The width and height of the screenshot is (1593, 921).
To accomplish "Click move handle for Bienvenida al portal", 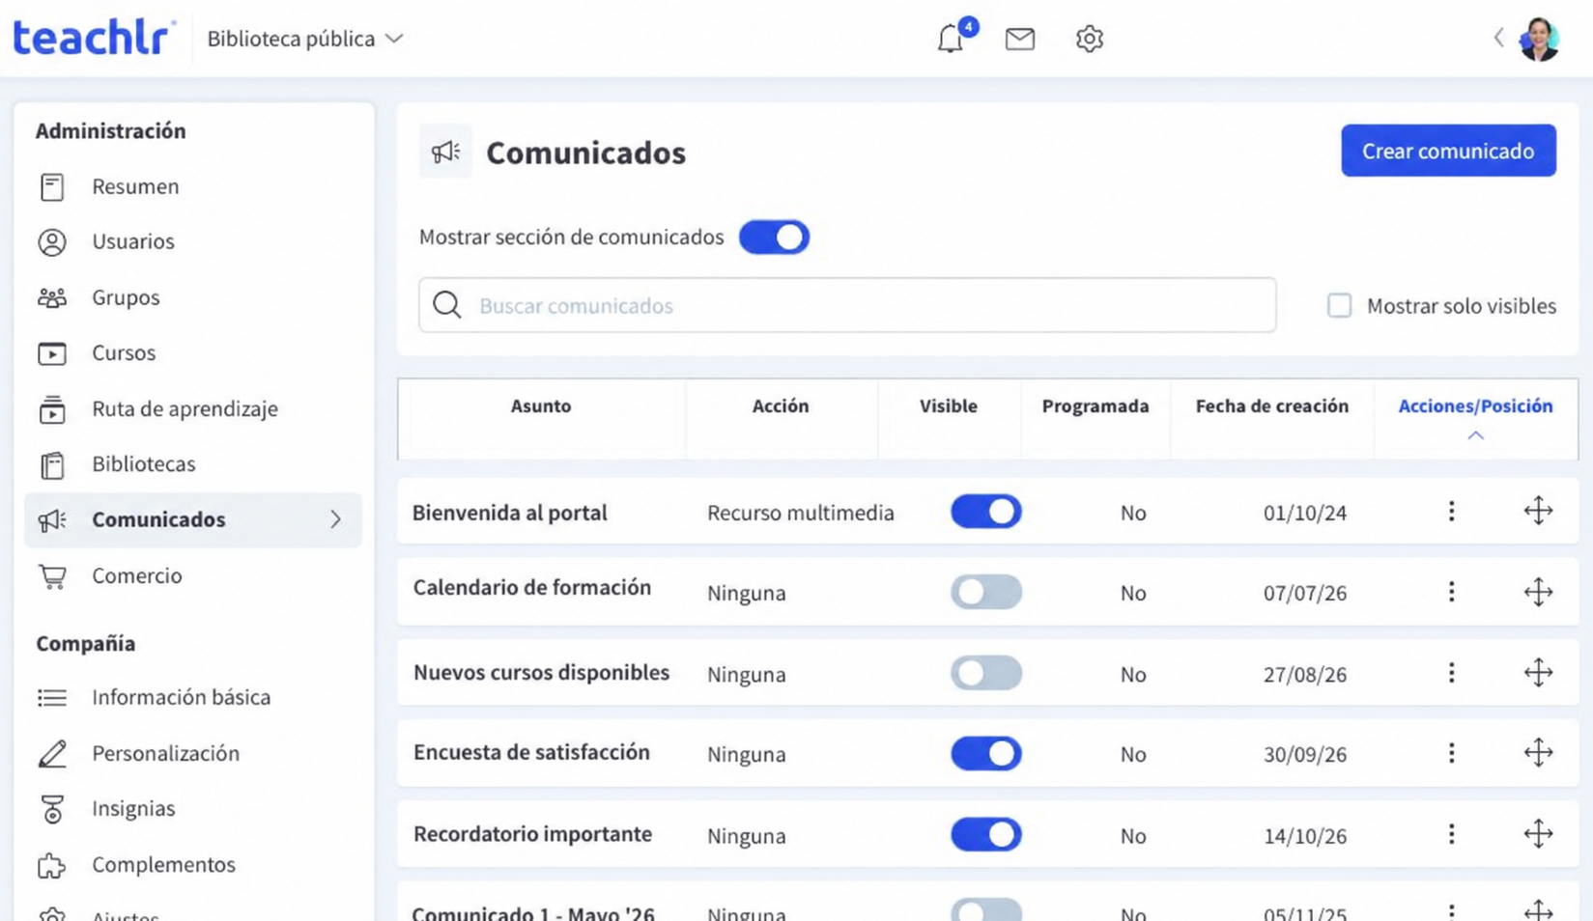I will (x=1538, y=511).
